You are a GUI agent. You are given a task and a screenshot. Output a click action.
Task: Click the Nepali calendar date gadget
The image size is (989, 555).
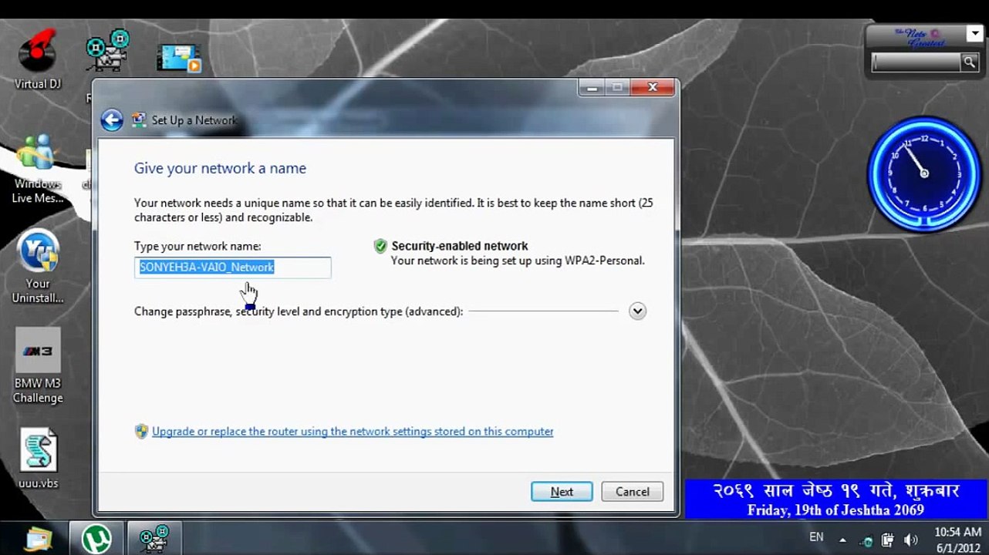click(x=835, y=499)
